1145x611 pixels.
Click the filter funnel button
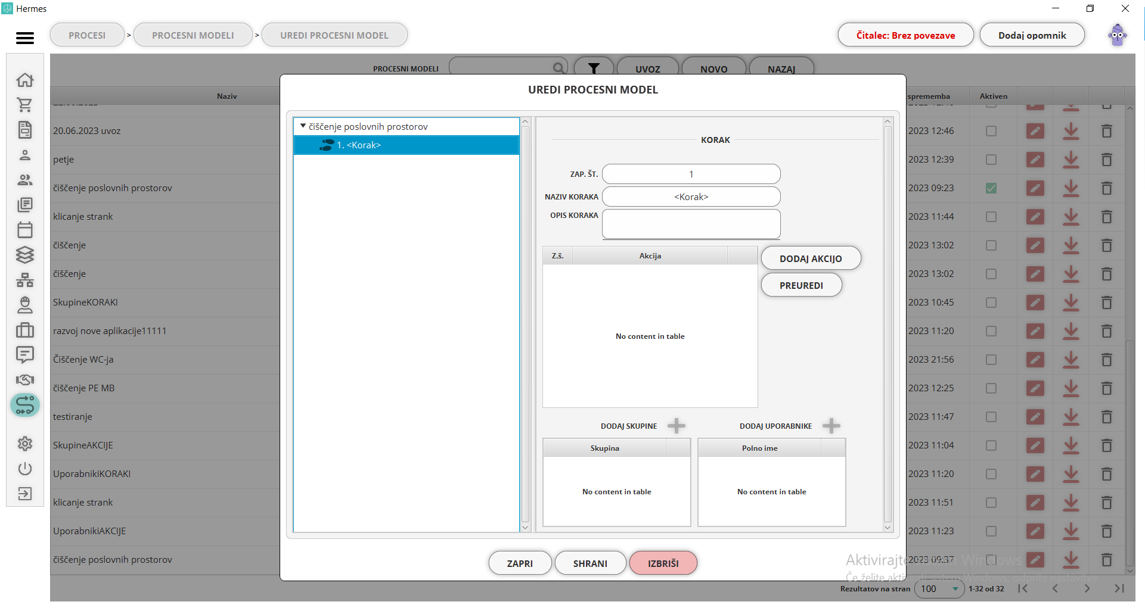pyautogui.click(x=594, y=68)
